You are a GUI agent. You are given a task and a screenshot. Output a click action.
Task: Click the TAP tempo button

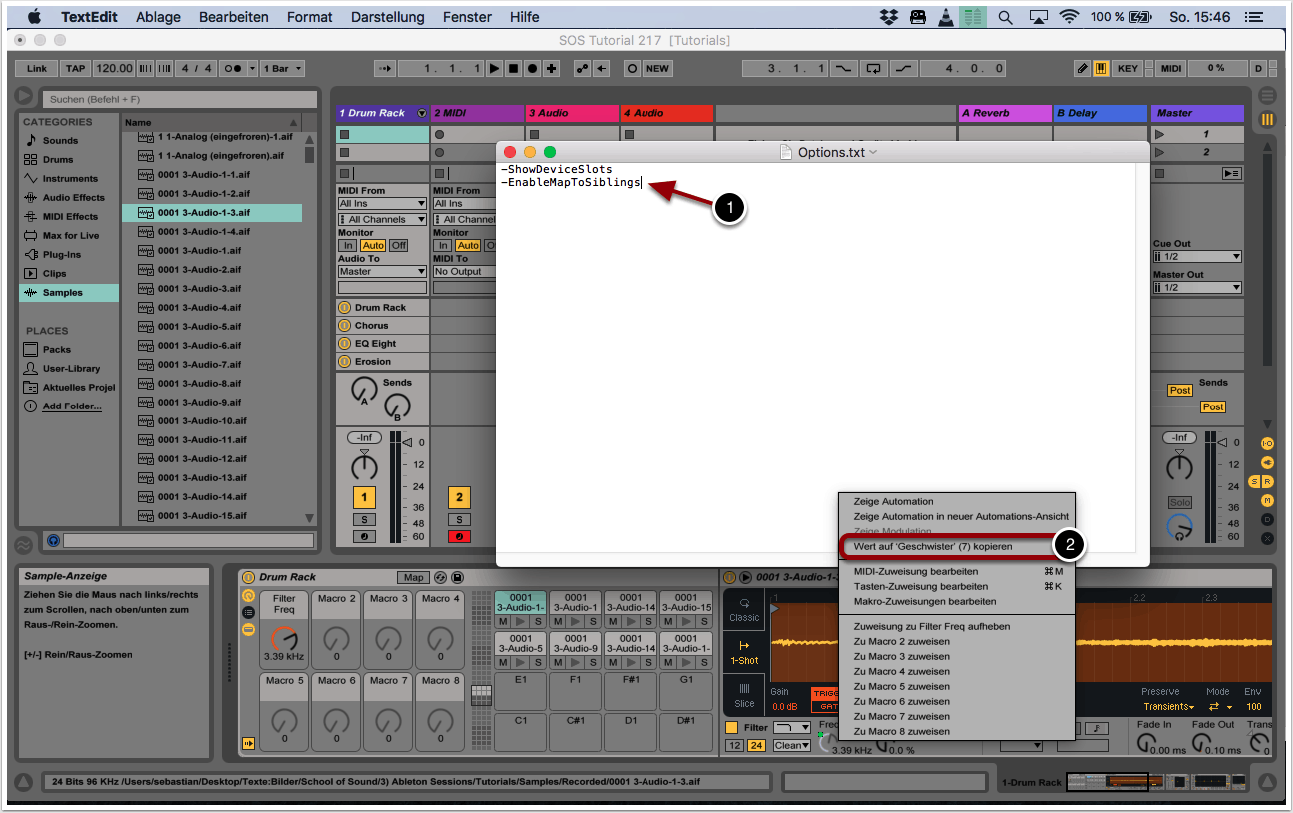[76, 68]
